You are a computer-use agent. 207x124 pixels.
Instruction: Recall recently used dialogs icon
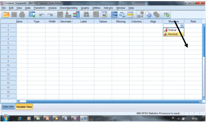coord(32,14)
